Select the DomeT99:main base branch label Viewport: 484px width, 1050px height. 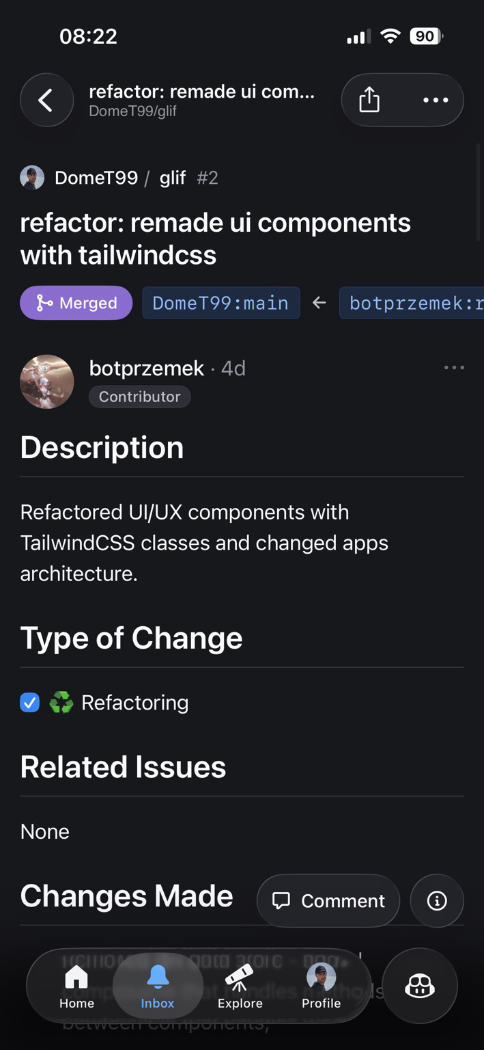(220, 303)
